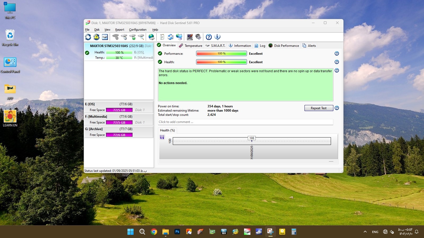The width and height of the screenshot is (424, 238).
Task: Open Photoshop from the taskbar
Action: pos(177,232)
